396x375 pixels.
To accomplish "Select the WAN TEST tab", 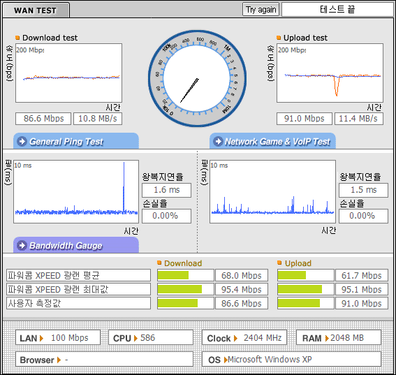I will coord(35,10).
